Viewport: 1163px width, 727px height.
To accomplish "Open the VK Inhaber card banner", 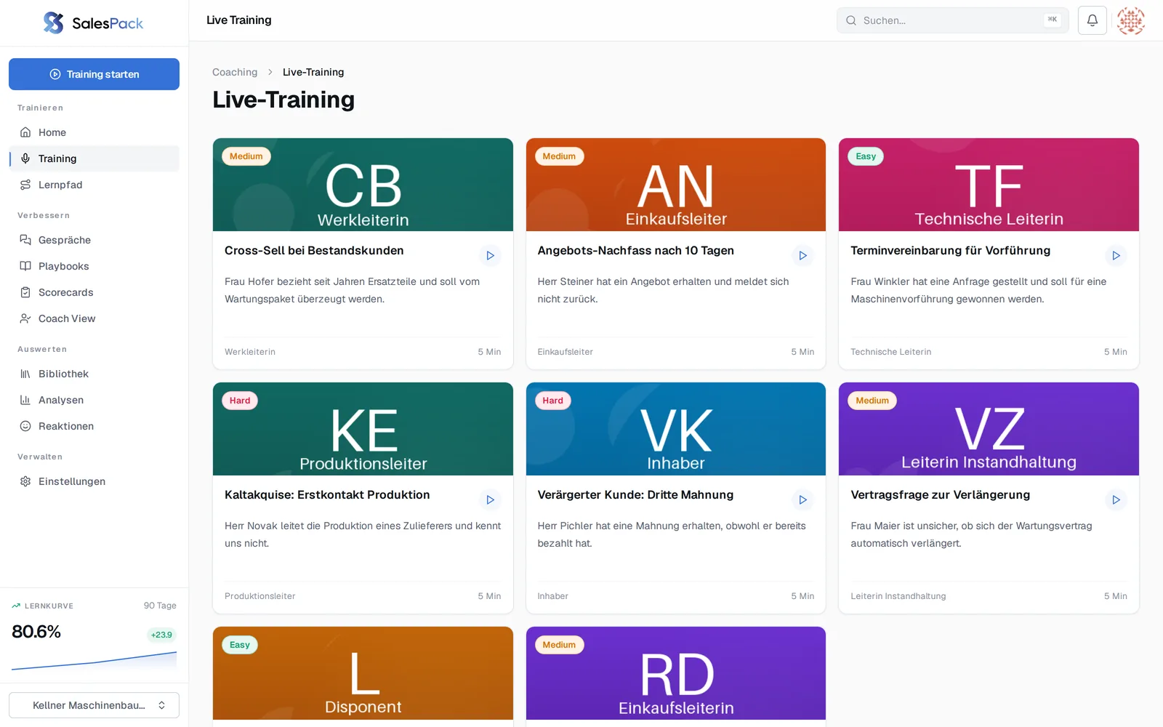I will point(676,429).
